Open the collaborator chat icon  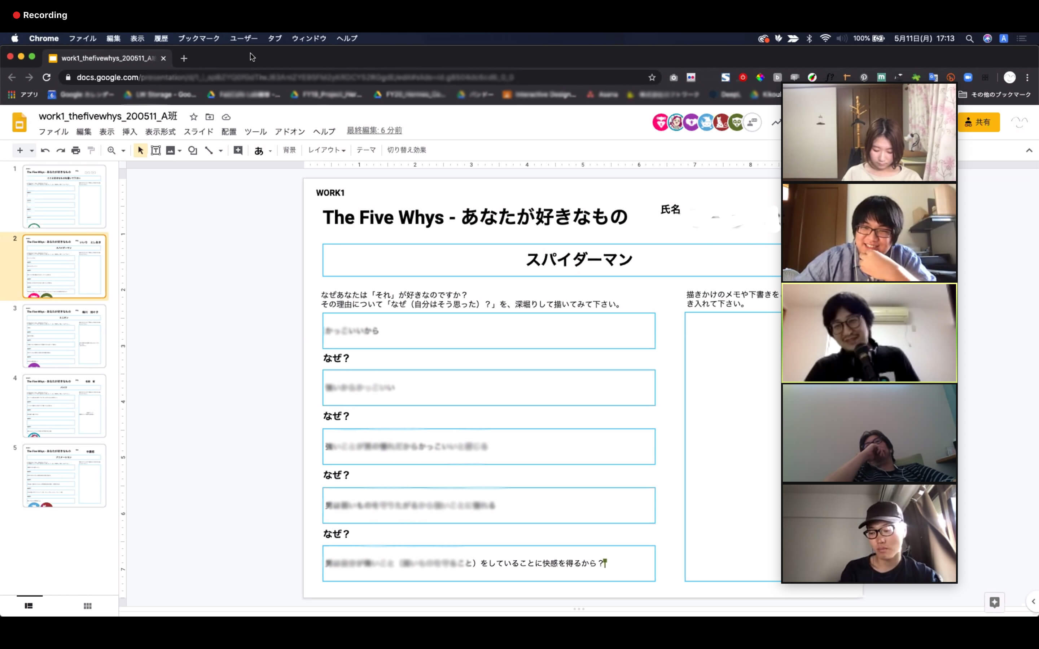pyautogui.click(x=752, y=122)
